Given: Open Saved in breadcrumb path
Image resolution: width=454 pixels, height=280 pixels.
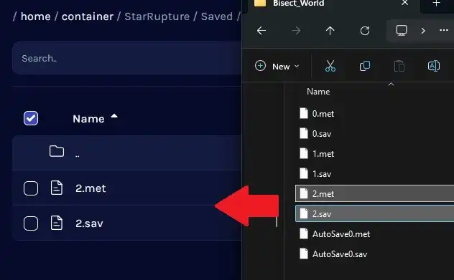Looking at the screenshot, I should coord(217,16).
